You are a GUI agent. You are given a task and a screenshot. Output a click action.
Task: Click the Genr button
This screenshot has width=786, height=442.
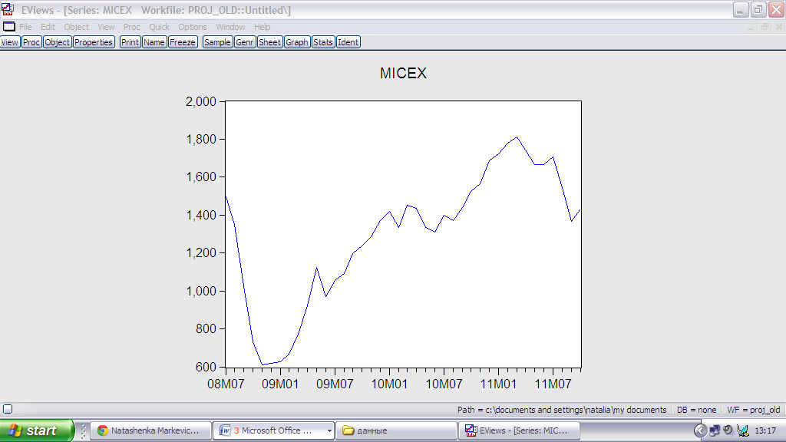coord(245,42)
